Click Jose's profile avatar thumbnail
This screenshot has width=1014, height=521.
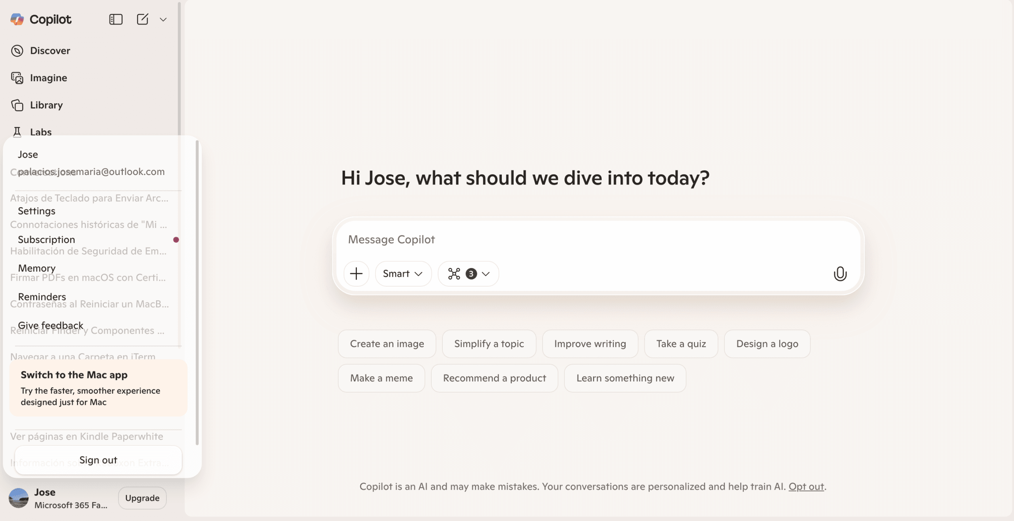coord(19,498)
